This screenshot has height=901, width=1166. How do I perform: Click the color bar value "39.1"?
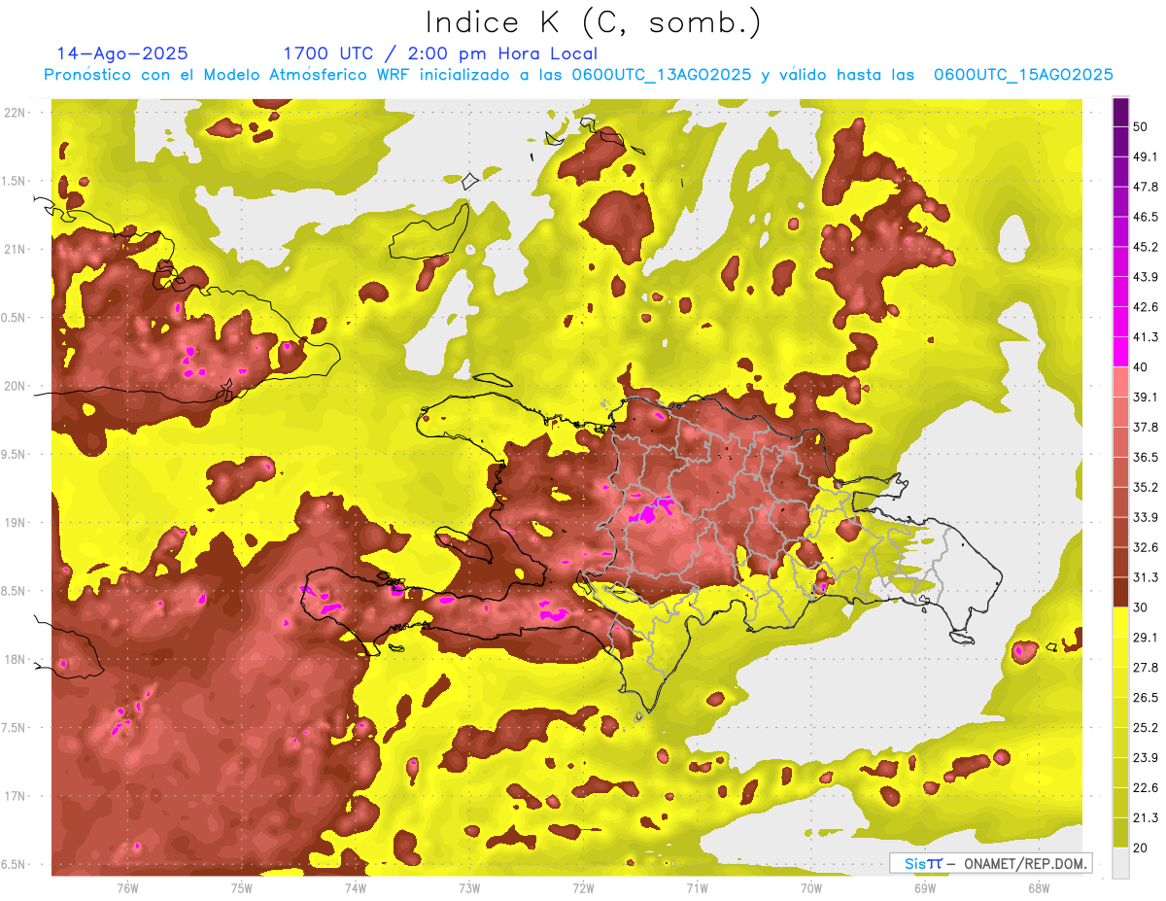[x=1146, y=397]
